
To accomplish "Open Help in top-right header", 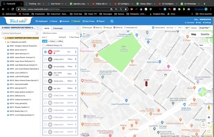I will (x=198, y=23).
